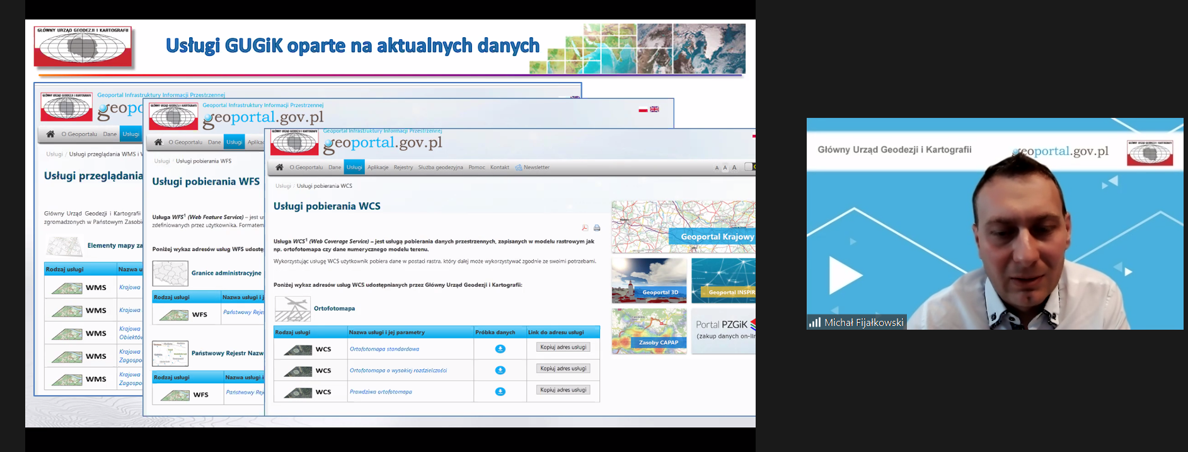Image resolution: width=1188 pixels, height=452 pixels.
Task: Click the English flag language icon
Action: (655, 109)
